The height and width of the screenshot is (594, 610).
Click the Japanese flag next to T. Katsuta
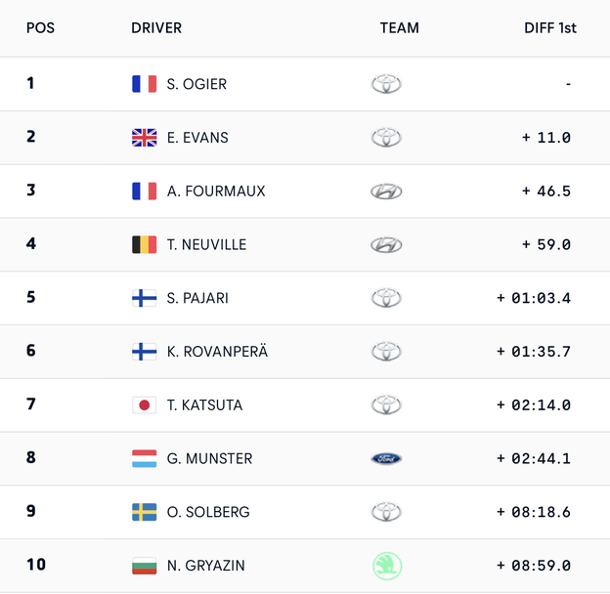coord(144,404)
